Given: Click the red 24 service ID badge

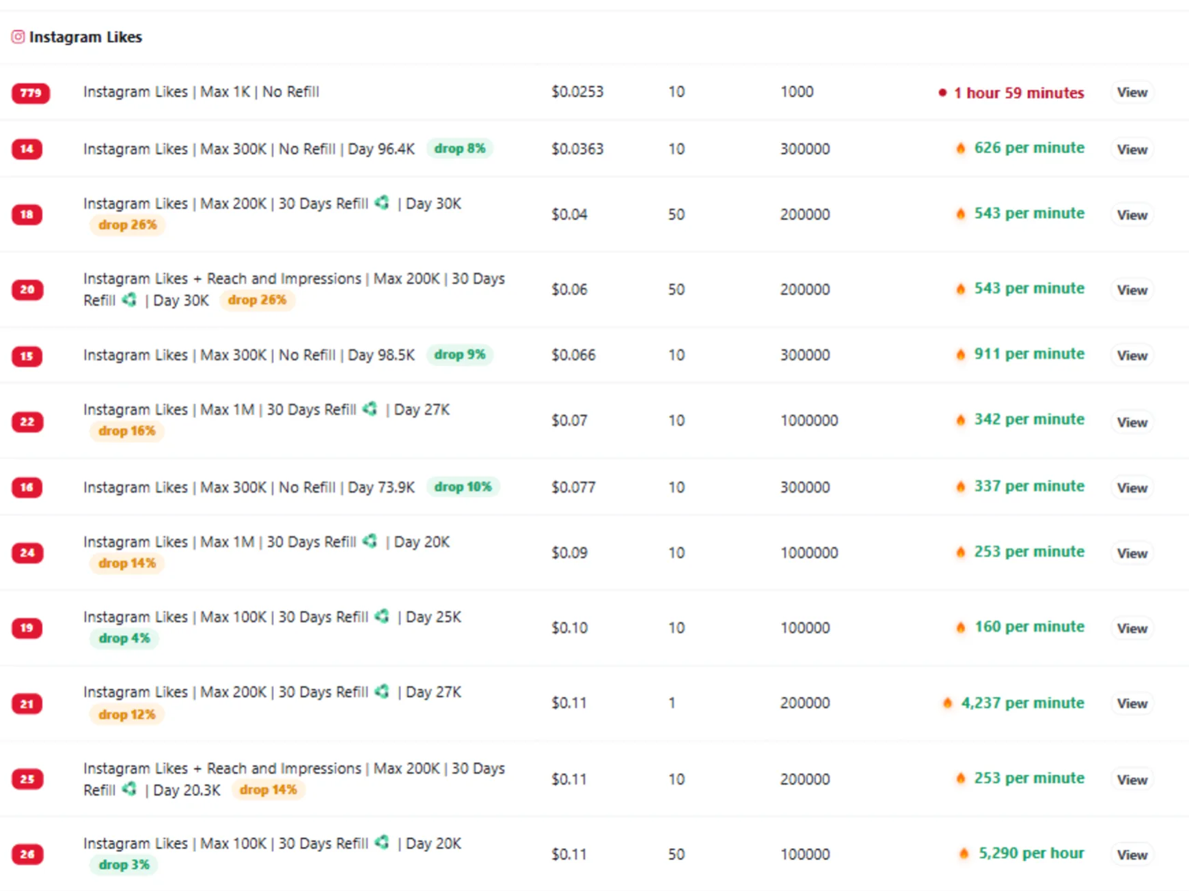Looking at the screenshot, I should click(27, 553).
